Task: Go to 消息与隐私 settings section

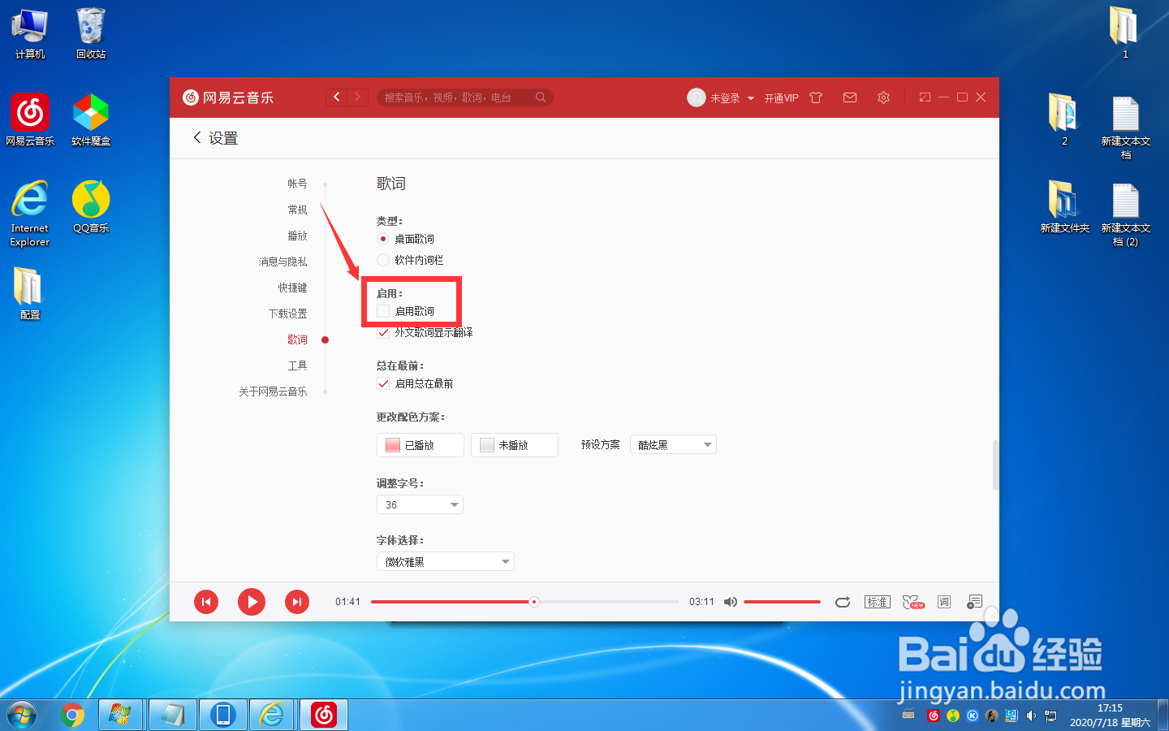Action: [283, 262]
